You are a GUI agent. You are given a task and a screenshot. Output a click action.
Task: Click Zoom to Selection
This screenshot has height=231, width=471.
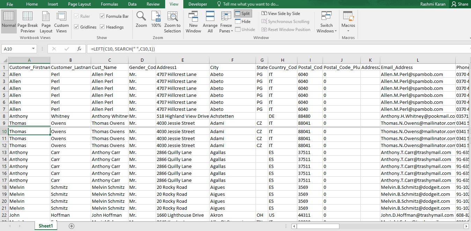[172, 22]
